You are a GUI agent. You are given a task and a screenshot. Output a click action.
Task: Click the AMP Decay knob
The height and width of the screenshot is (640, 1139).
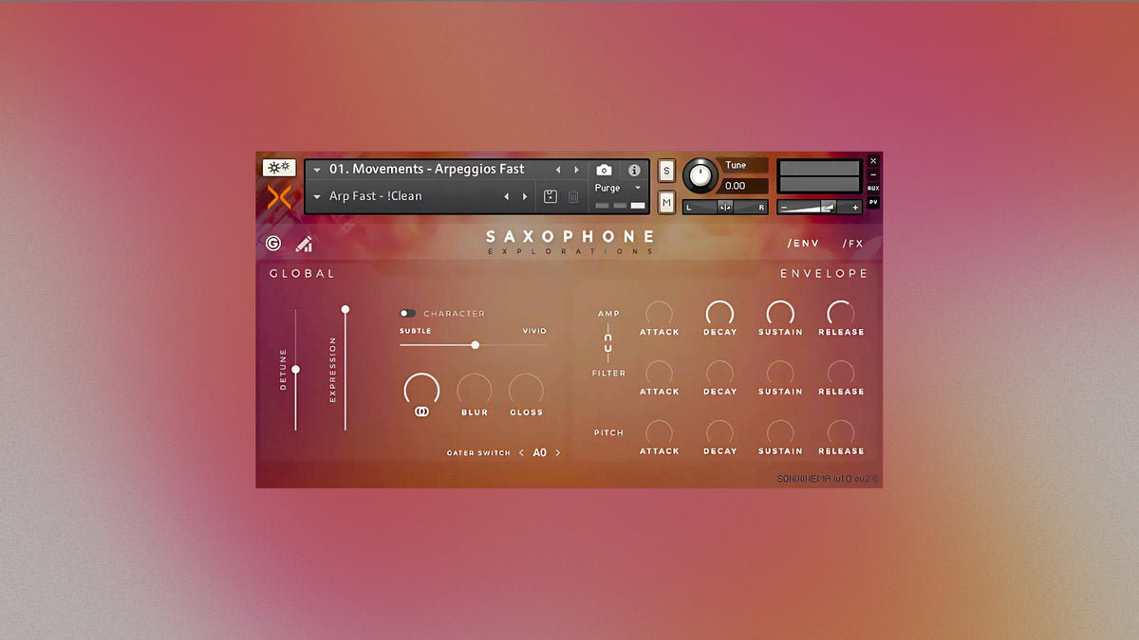coord(719,314)
